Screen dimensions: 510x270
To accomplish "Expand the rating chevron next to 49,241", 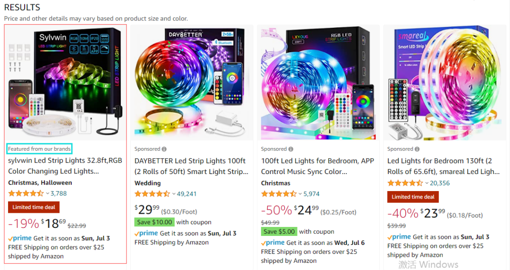I will 174,194.
